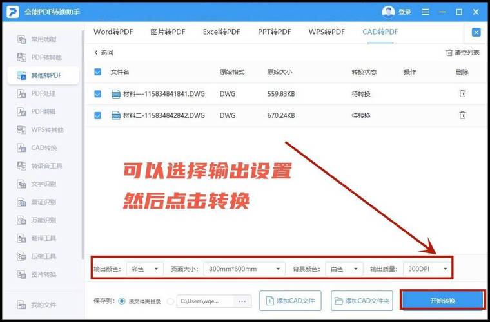Open 我的文件 in the sidebar
The height and width of the screenshot is (322, 490).
tap(36, 305)
